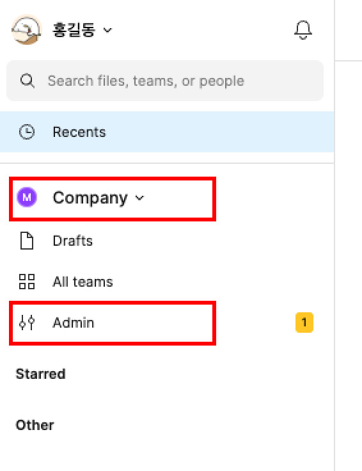Image resolution: width=362 pixels, height=471 pixels.
Task: Expand the 홍길동 account dropdown chevron
Action: (107, 29)
